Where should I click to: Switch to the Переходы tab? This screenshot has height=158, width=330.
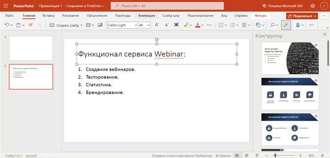123,15
